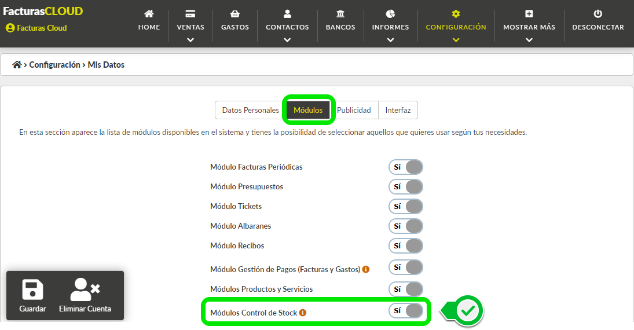Click the CONTACTOS menu label
Image resolution: width=634 pixels, height=330 pixels.
287,27
